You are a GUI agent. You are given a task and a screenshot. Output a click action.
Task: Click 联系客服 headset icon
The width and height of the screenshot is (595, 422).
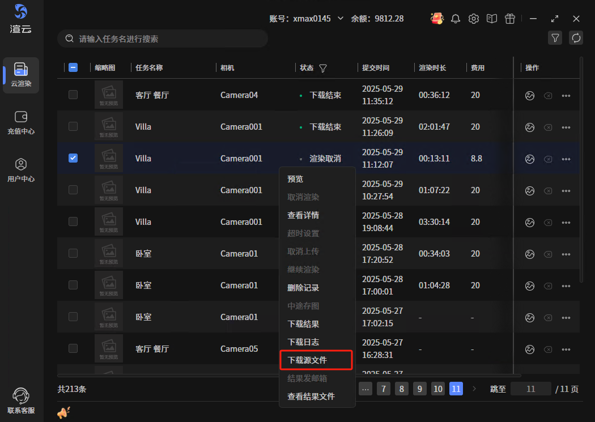(x=21, y=400)
